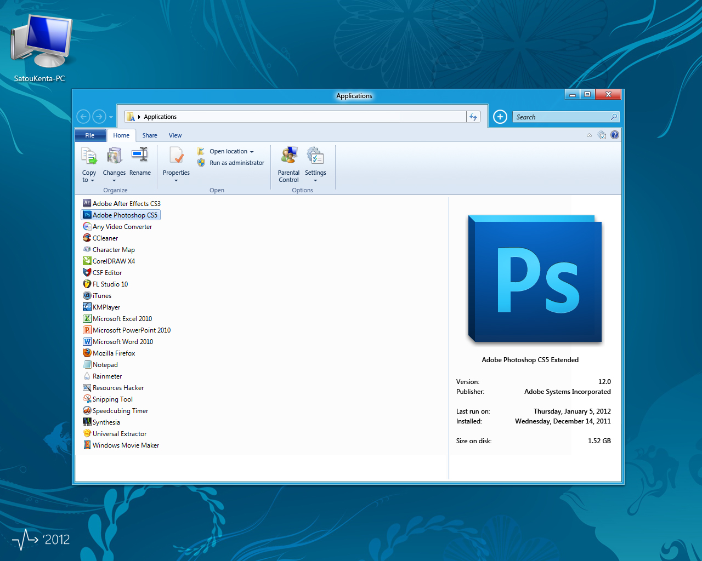
Task: Click the Rename icon
Action: (x=140, y=155)
